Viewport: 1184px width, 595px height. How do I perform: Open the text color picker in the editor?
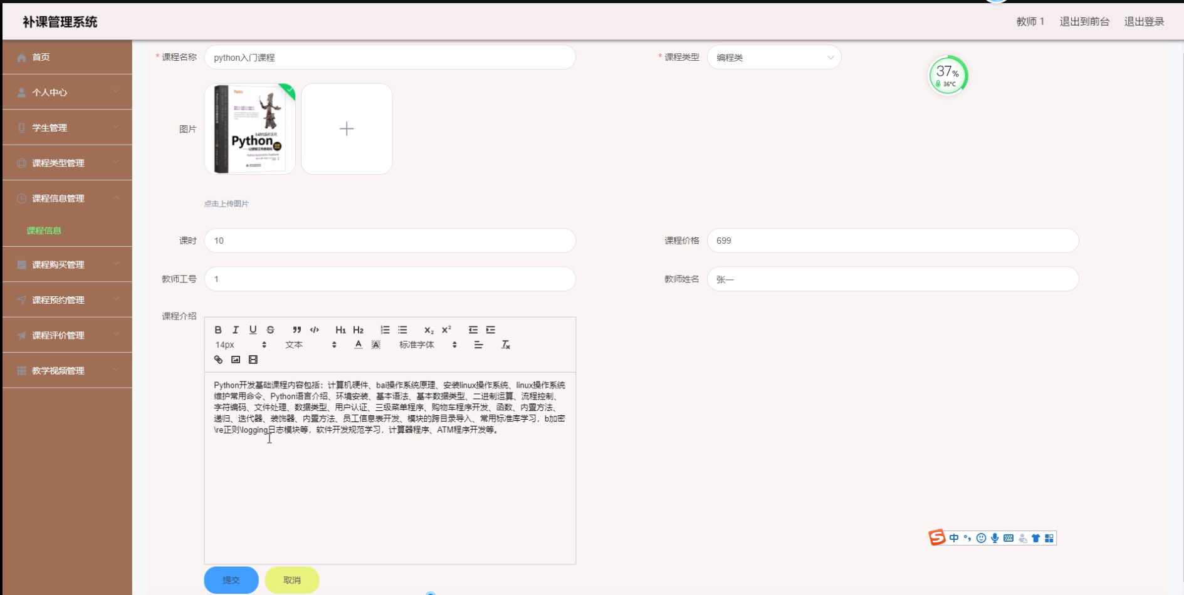tap(357, 344)
